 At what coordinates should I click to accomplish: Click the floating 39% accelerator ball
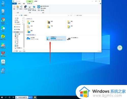[120, 48]
